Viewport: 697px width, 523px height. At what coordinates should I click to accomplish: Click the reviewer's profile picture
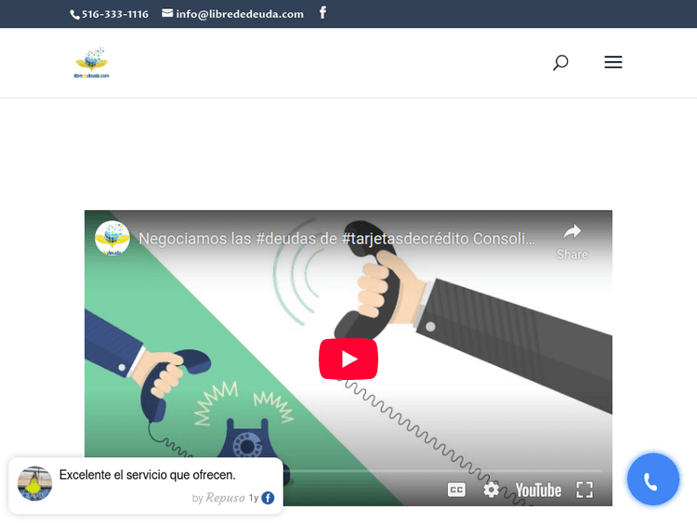pyautogui.click(x=35, y=483)
